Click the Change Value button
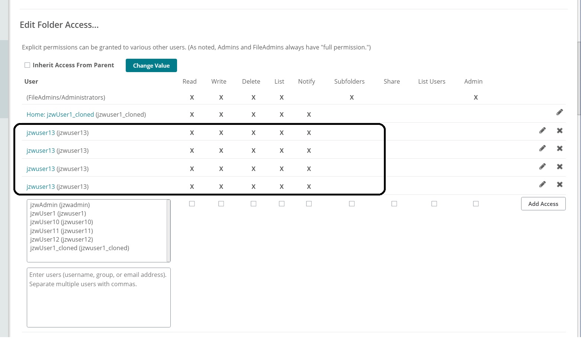Viewport: 581px width, 362px height. pyautogui.click(x=151, y=65)
